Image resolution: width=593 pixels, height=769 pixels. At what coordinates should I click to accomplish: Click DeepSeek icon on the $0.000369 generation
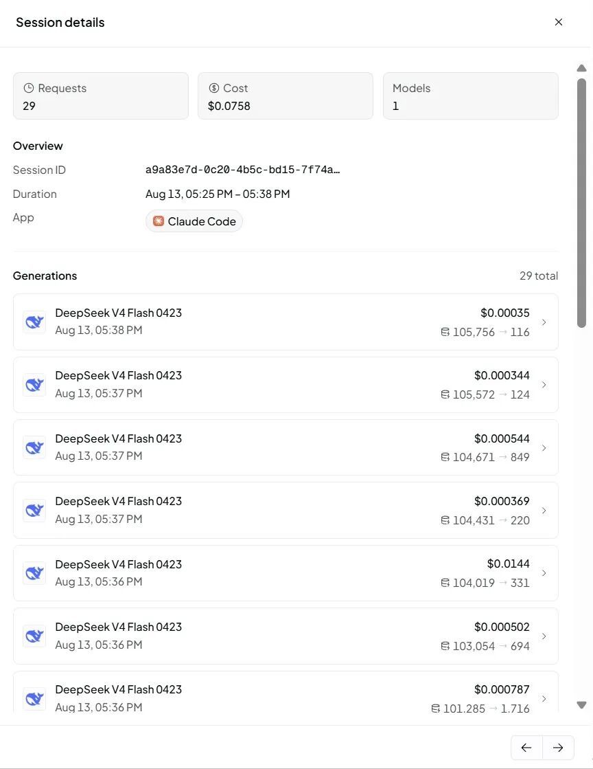point(34,511)
